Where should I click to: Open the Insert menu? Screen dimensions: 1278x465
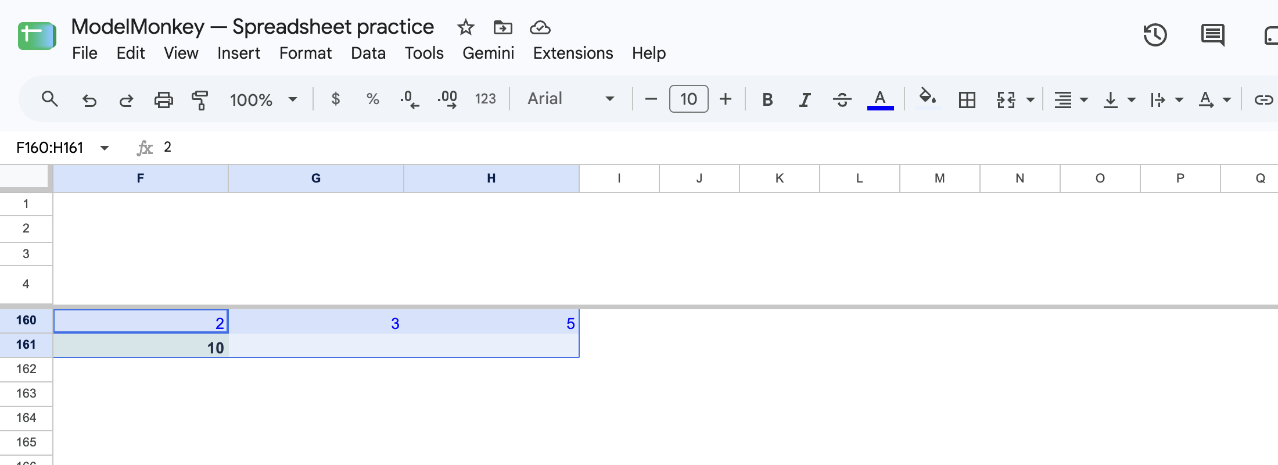pos(239,53)
